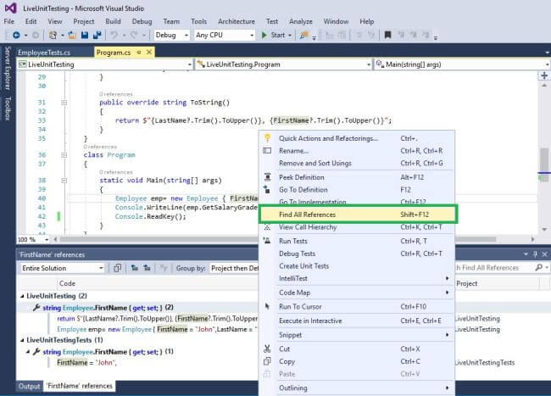Click the Code column header in results
Screen dimensions: 551x396
[x=67, y=283]
